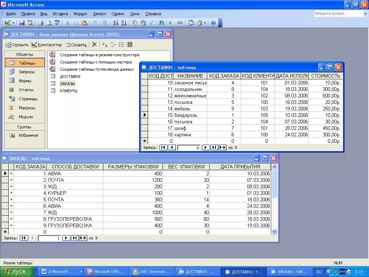
Task: Click the Filter by Form icon
Action: (x=143, y=23)
